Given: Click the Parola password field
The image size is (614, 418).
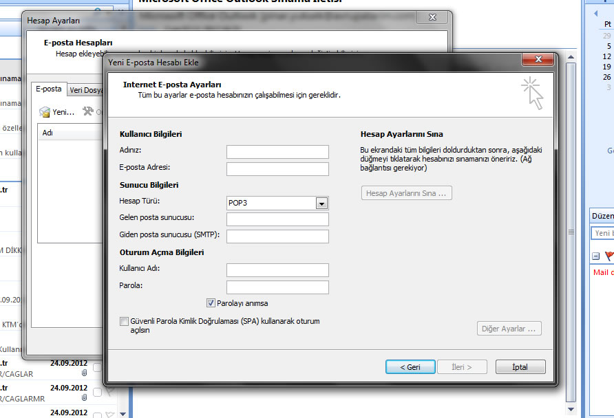Looking at the screenshot, I should [x=277, y=287].
